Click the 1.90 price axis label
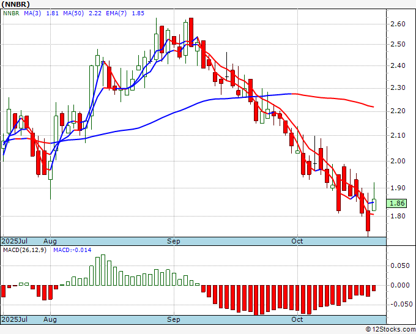416x334 pixels. 398,188
